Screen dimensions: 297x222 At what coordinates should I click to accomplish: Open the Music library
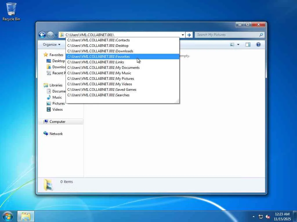tap(57, 97)
